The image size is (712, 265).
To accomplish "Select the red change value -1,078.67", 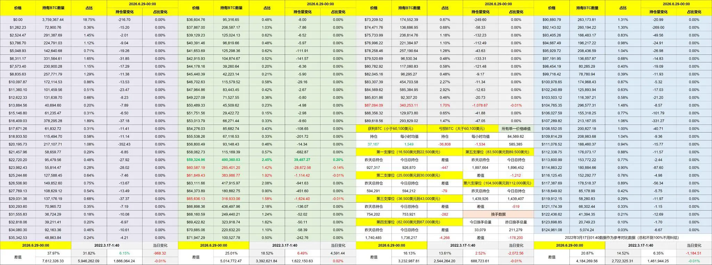I will [480, 105].
